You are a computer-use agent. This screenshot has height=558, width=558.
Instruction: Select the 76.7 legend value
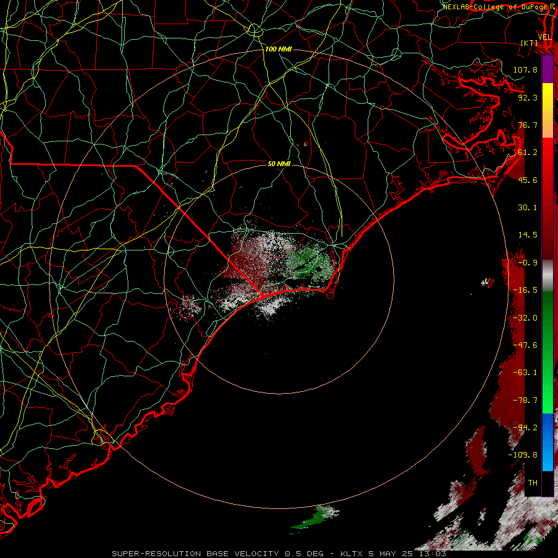pos(528,125)
